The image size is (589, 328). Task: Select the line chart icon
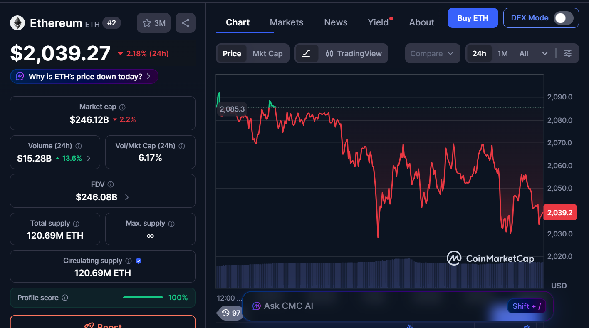coord(307,53)
